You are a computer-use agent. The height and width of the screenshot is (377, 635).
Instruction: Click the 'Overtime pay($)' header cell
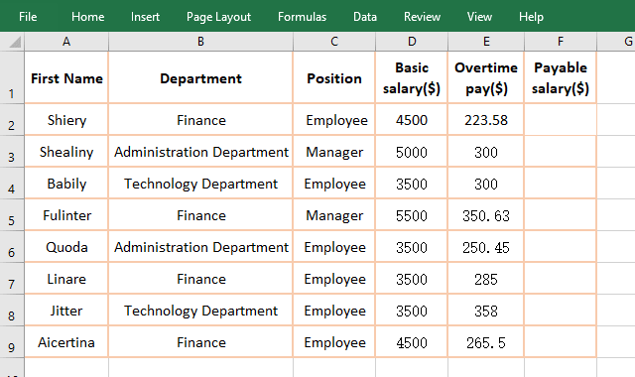(x=486, y=77)
